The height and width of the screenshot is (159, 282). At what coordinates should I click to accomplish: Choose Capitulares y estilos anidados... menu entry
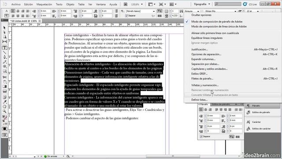coord(209,69)
